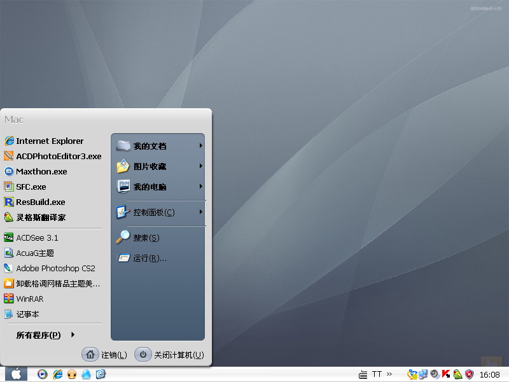The width and height of the screenshot is (509, 382).
Task: Click the 图片收藏 pictures folder icon
Action: [123, 166]
